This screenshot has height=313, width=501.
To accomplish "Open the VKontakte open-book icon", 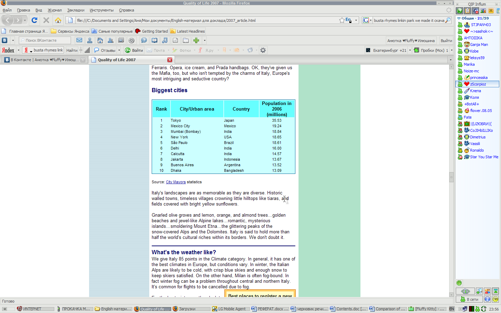I will (154, 40).
